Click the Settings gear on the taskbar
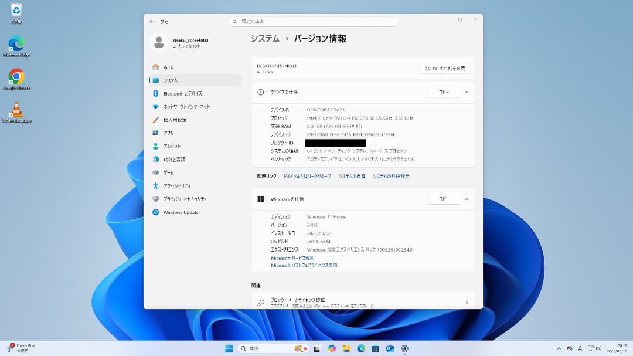Image resolution: width=633 pixels, height=356 pixels. [404, 349]
